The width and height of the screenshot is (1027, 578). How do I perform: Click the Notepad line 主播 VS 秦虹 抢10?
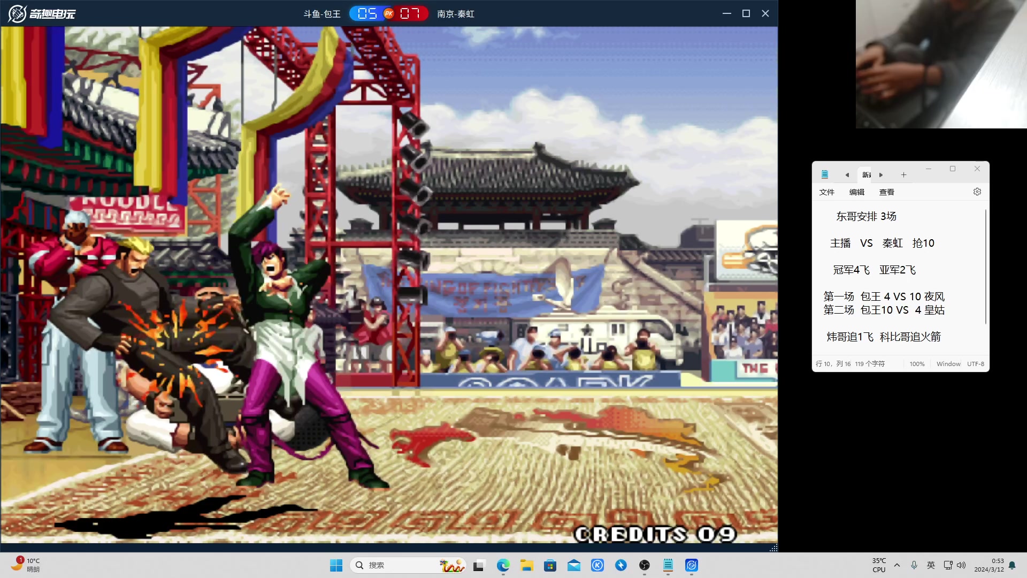(x=882, y=243)
